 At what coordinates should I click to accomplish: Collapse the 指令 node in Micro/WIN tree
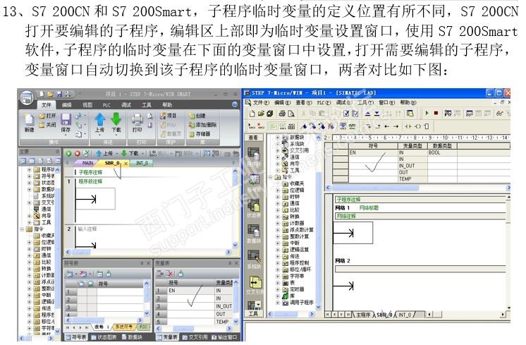coord(270,177)
